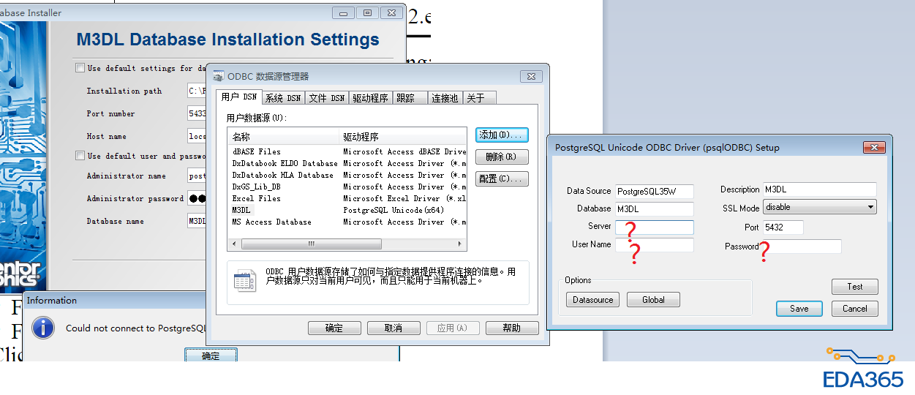The height and width of the screenshot is (395, 915).
Task: Enable 'Use default settings' checkbox in M3DL installer
Action: pos(80,68)
